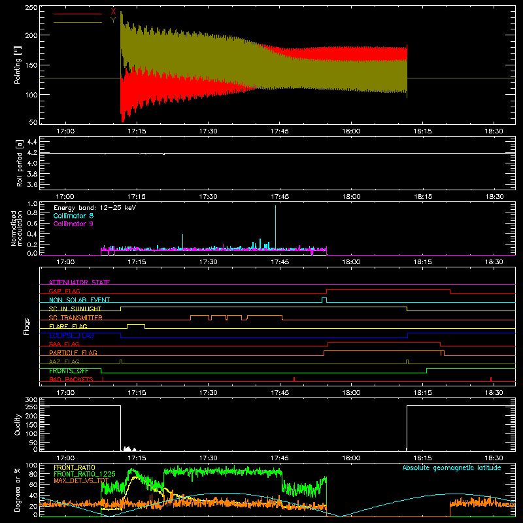The image size is (523, 523).
Task: Click the red X legend label
Action: coord(113,12)
